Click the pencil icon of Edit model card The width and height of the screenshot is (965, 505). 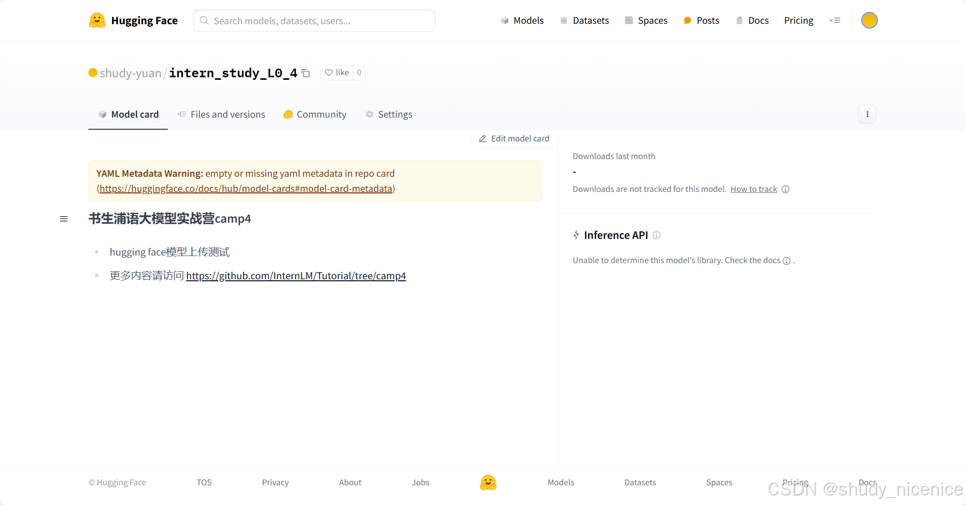[482, 138]
